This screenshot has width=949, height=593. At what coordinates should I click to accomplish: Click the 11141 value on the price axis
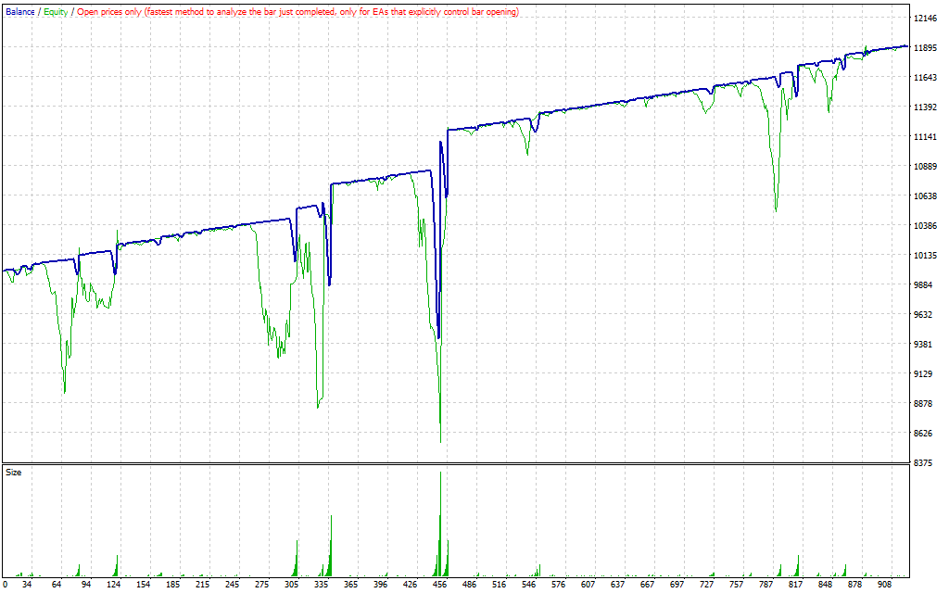[x=927, y=137]
